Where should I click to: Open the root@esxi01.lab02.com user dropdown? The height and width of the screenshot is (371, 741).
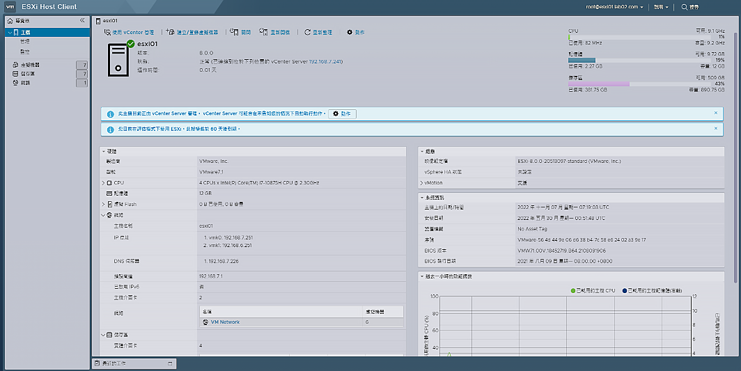coord(614,7)
